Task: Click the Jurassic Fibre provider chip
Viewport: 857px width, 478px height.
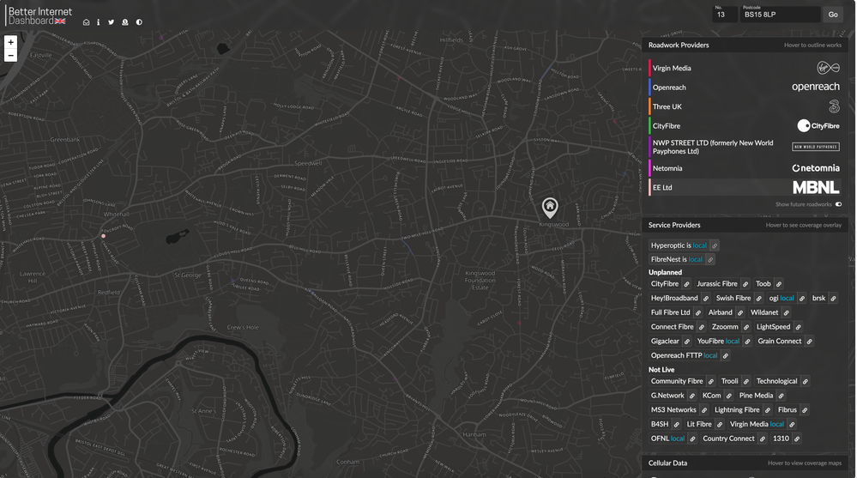Action: click(716, 284)
